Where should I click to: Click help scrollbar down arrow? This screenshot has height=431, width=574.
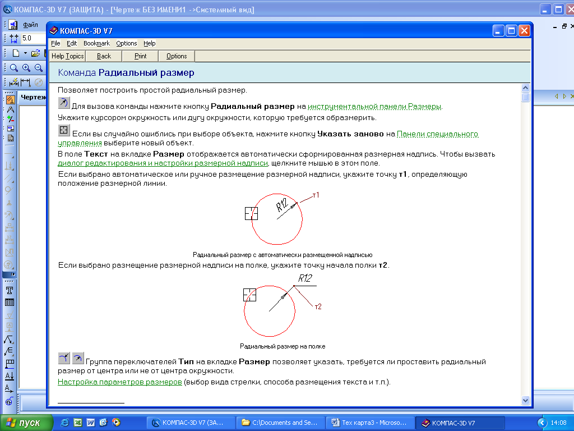pos(525,401)
